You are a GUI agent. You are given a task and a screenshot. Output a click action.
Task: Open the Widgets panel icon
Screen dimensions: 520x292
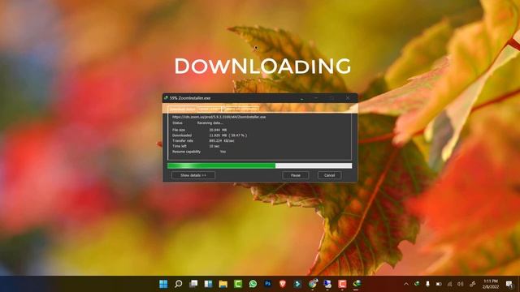pos(208,284)
